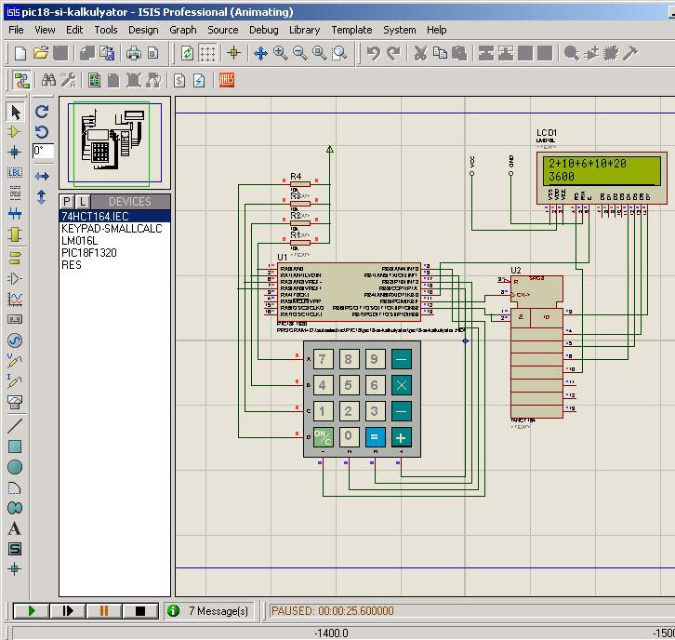Click the 'P' pick devices button

(67, 202)
